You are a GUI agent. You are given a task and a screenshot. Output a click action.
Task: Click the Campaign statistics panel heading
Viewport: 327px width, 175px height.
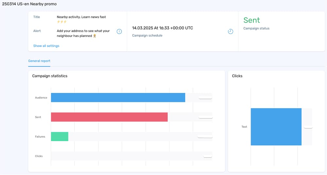coord(50,76)
